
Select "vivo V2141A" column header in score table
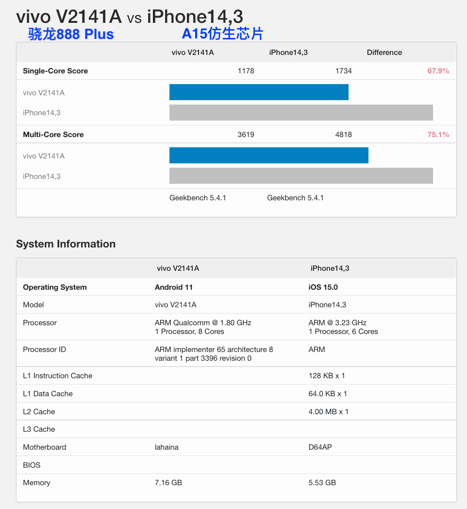(x=193, y=53)
